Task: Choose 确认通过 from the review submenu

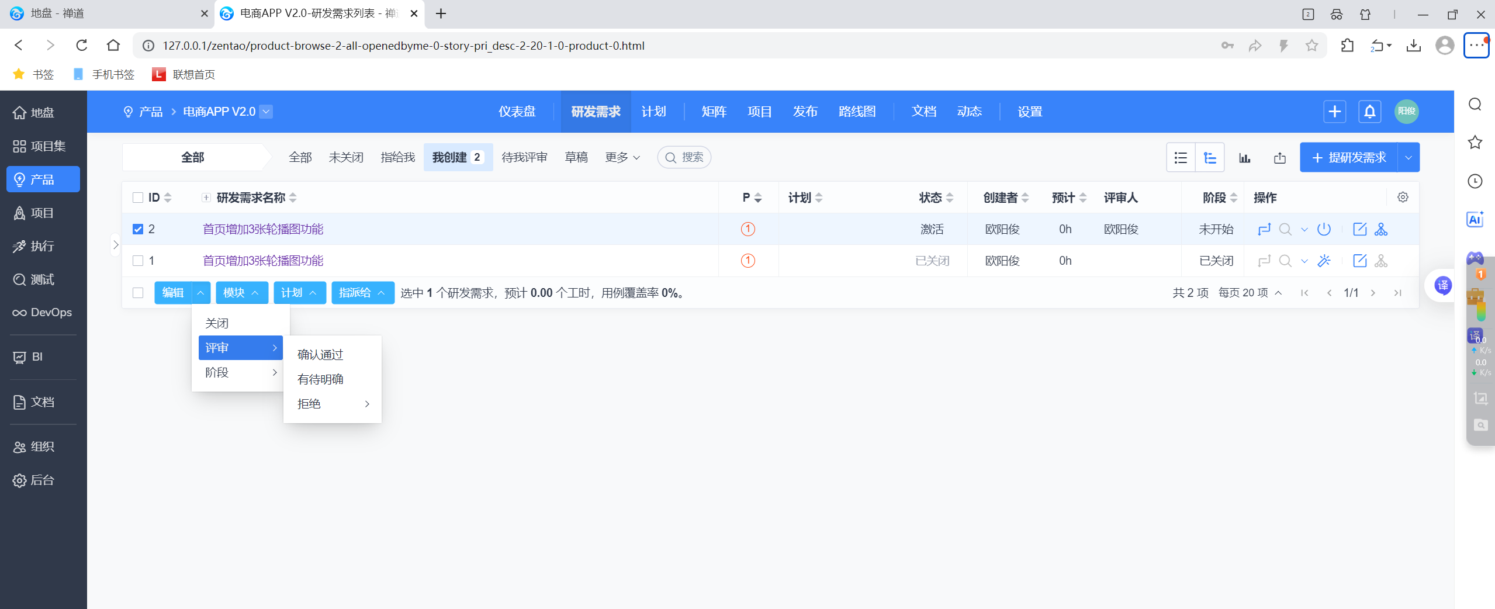Action: [x=320, y=354]
